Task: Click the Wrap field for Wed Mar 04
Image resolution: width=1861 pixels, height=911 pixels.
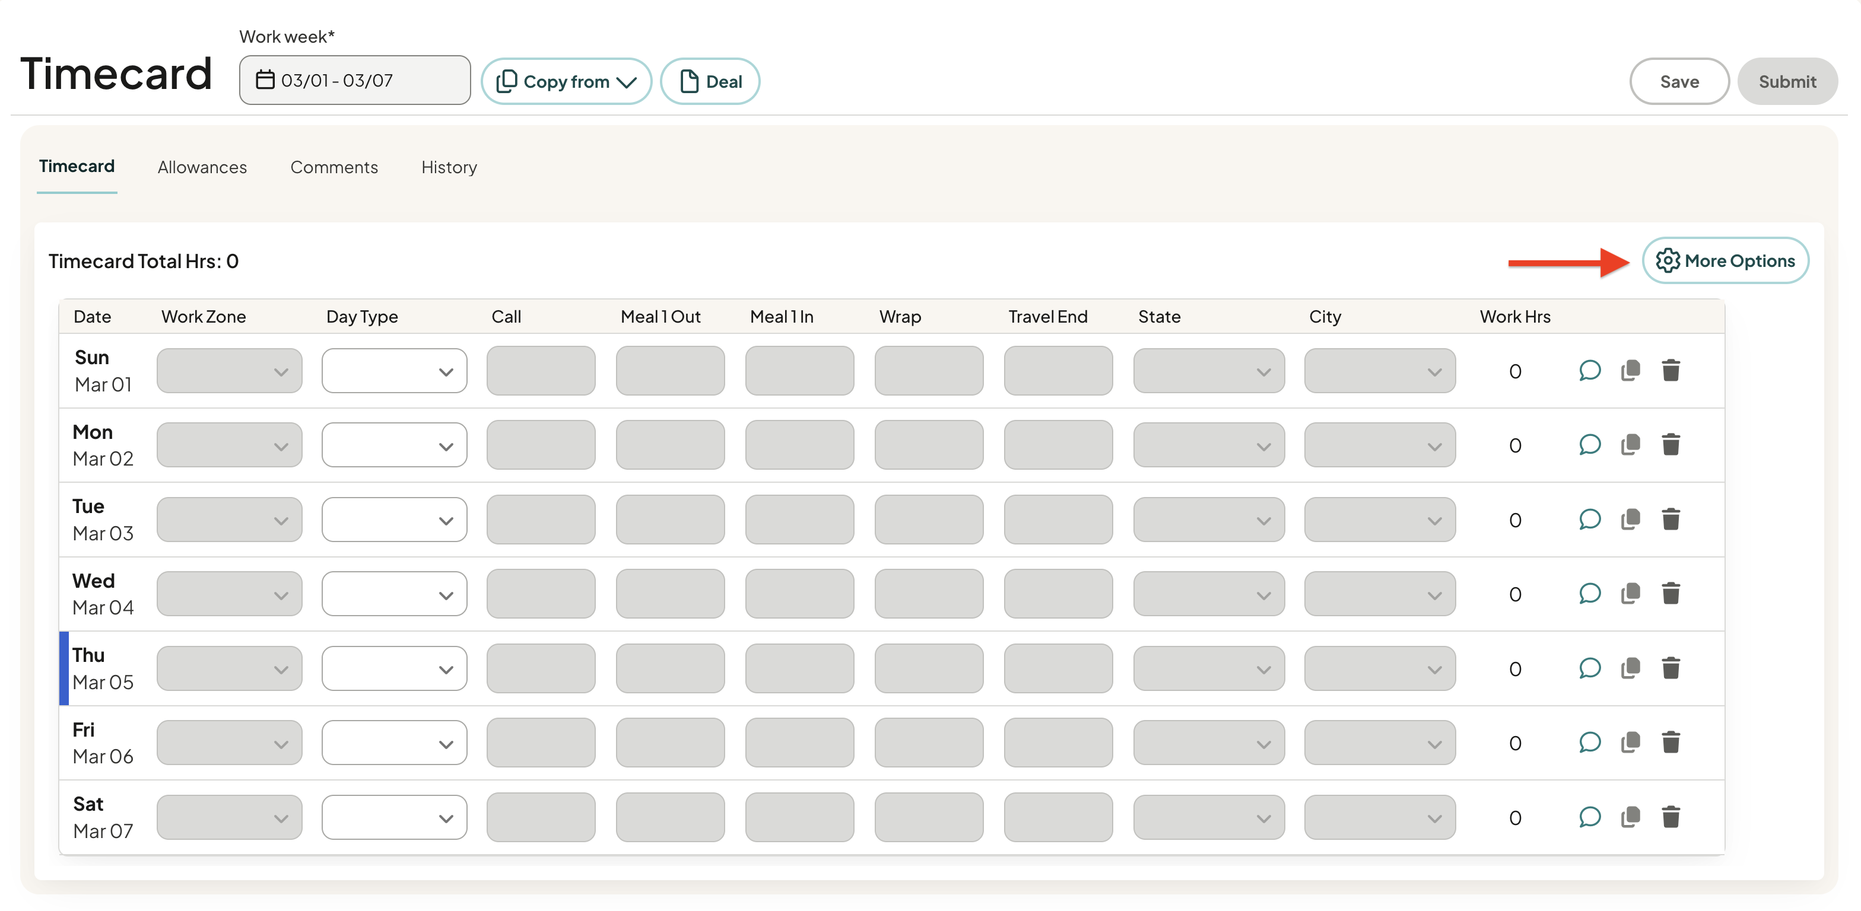Action: tap(929, 594)
